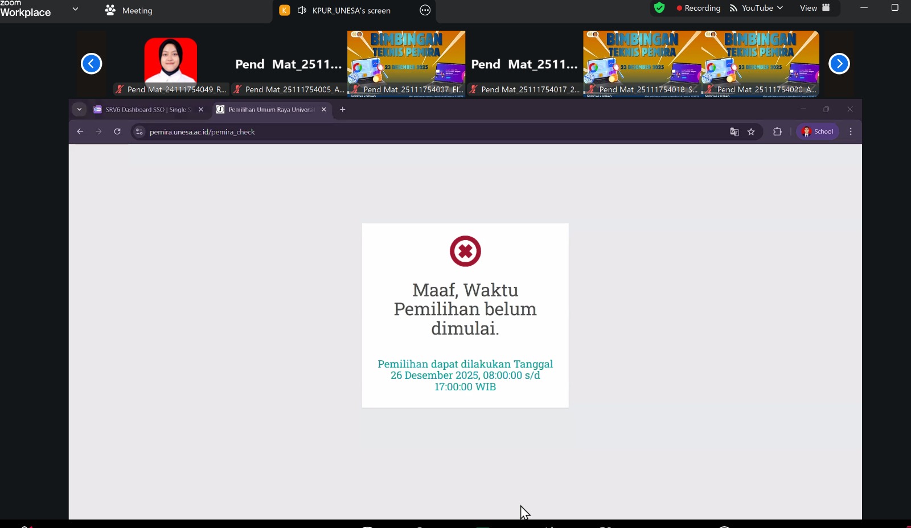Open the Chrome three-dot menu

point(851,131)
